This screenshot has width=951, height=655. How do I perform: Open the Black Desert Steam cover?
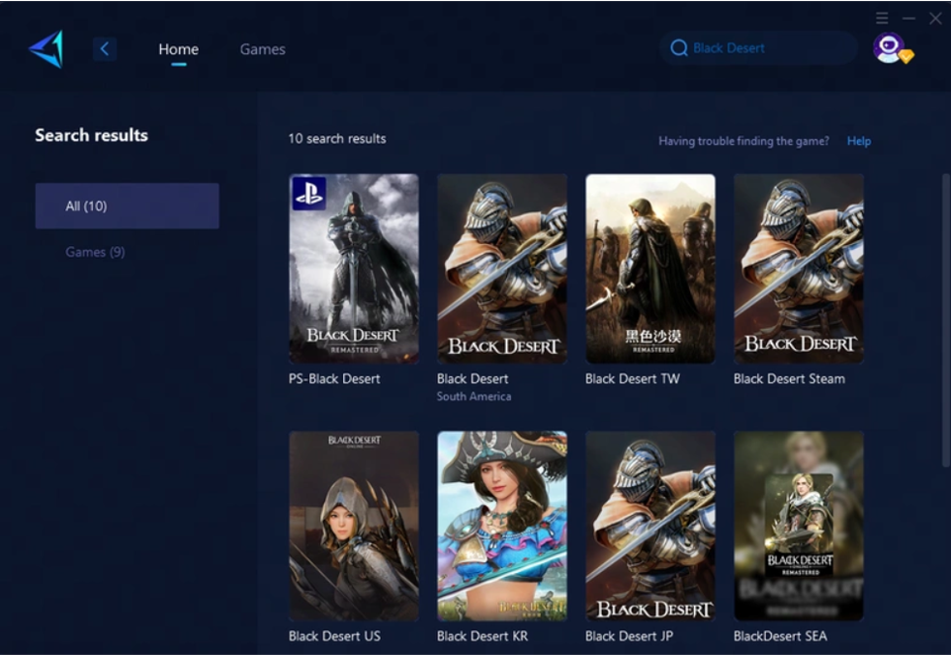(x=799, y=269)
